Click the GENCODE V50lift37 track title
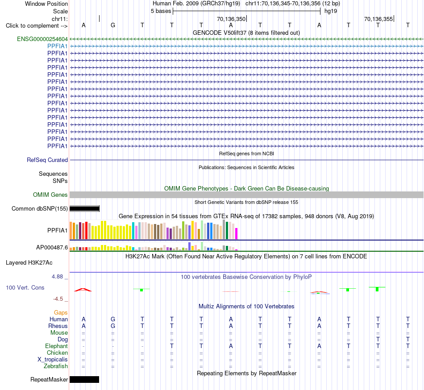 tap(246, 33)
